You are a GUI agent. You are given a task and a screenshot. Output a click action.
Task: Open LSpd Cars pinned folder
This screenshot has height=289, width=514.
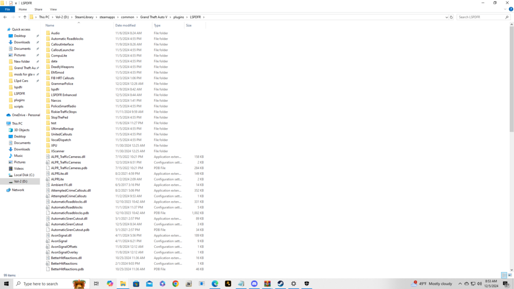[21, 81]
